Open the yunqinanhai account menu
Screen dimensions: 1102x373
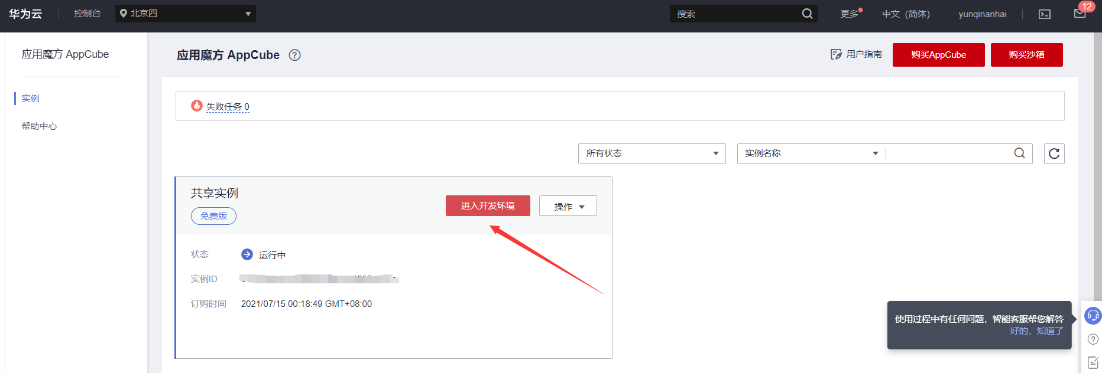pyautogui.click(x=983, y=14)
